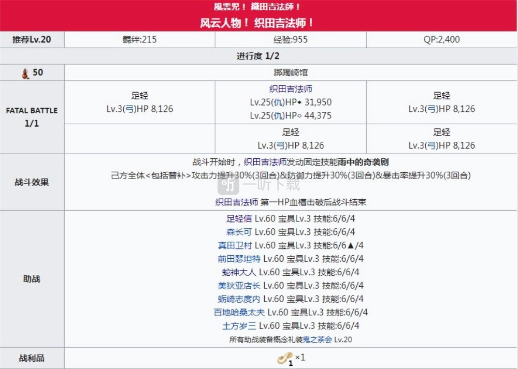The width and height of the screenshot is (518, 369).
Task: Open the 蛎崎志度内 support servant link
Action: [x=239, y=299]
